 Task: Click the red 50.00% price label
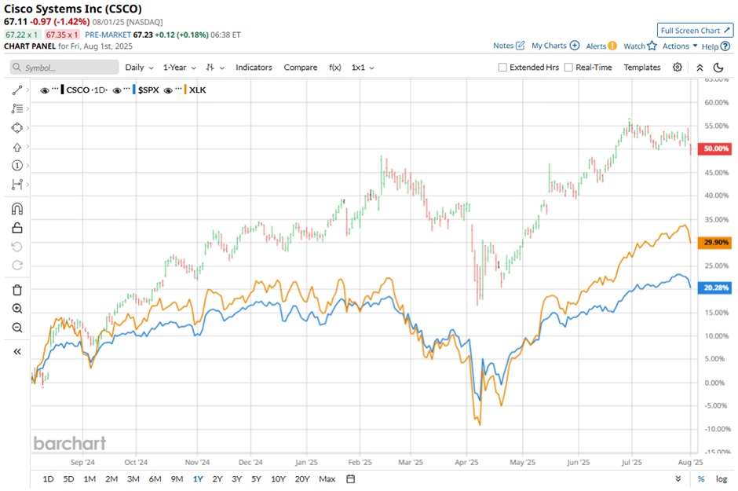pos(715,148)
